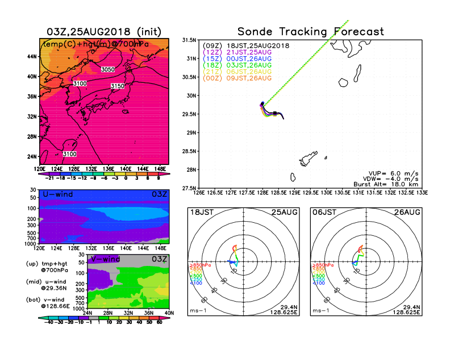Select the orange '(00Z) 09JST,26AUG' legend entry

pyautogui.click(x=237, y=78)
